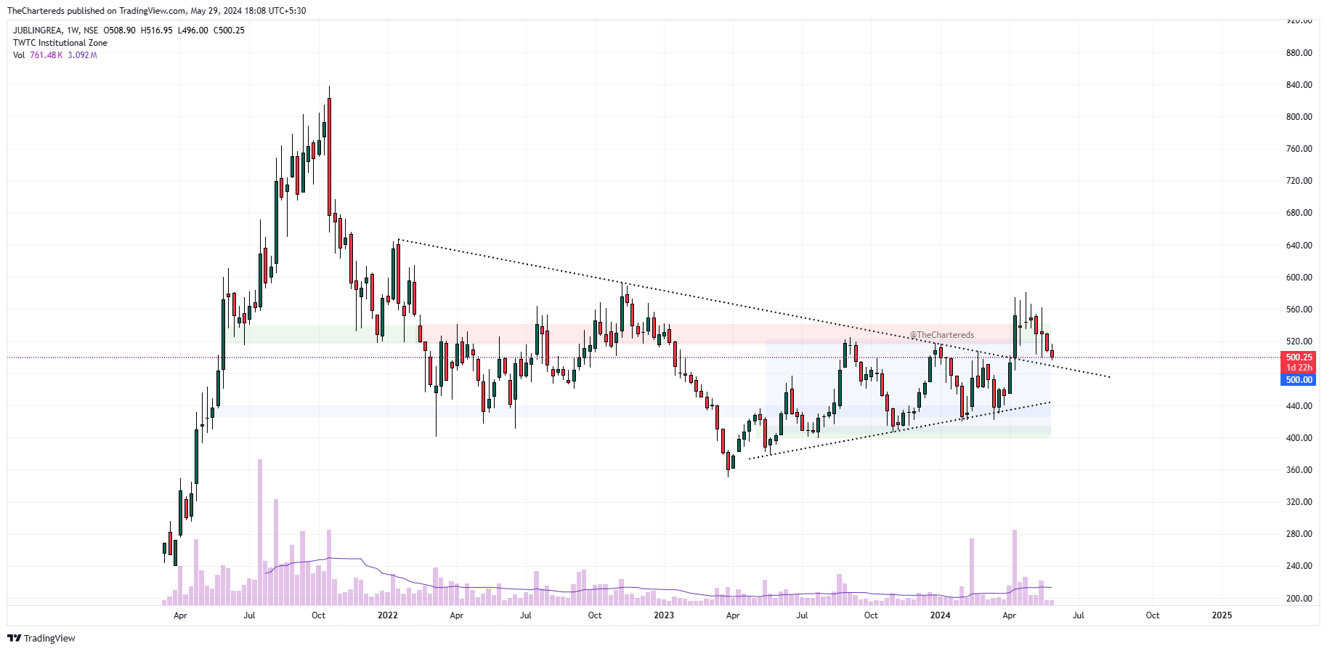Click the Oct label just before 2025
Viewport: 1327px width, 651px height.
[1153, 615]
